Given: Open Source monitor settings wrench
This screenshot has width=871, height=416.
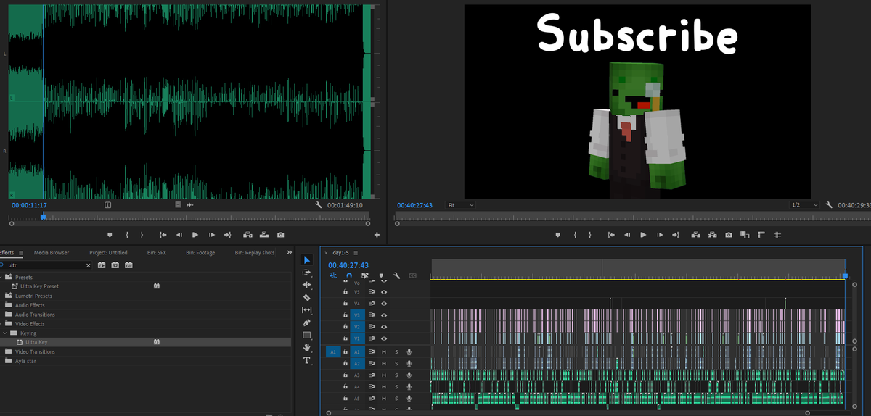Looking at the screenshot, I should pos(319,205).
